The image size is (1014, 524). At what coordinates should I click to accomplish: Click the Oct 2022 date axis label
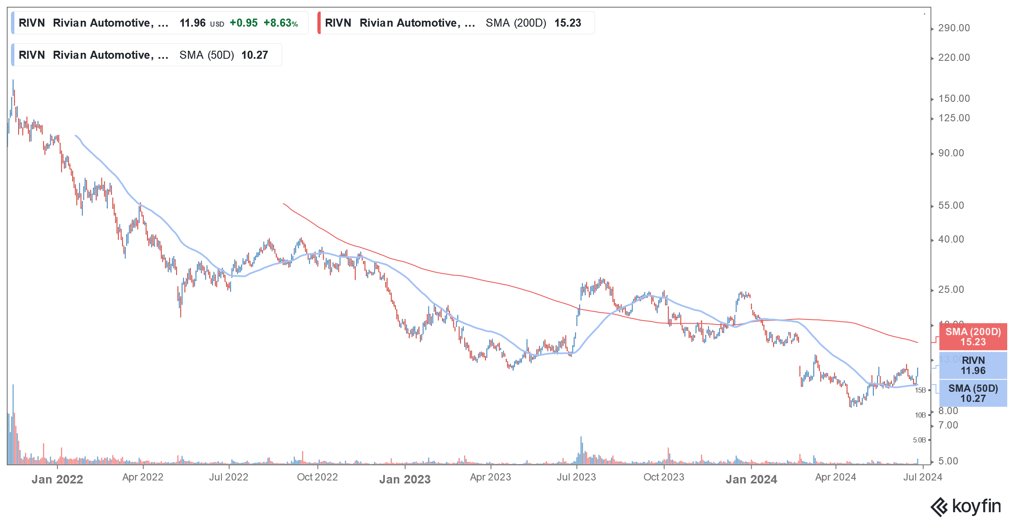[x=317, y=477]
